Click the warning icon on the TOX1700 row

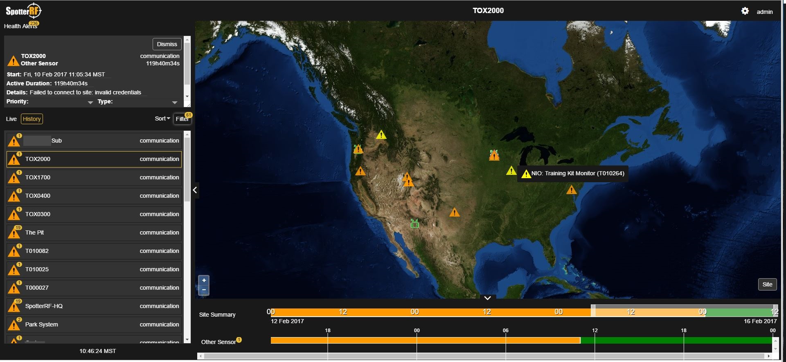pyautogui.click(x=14, y=178)
